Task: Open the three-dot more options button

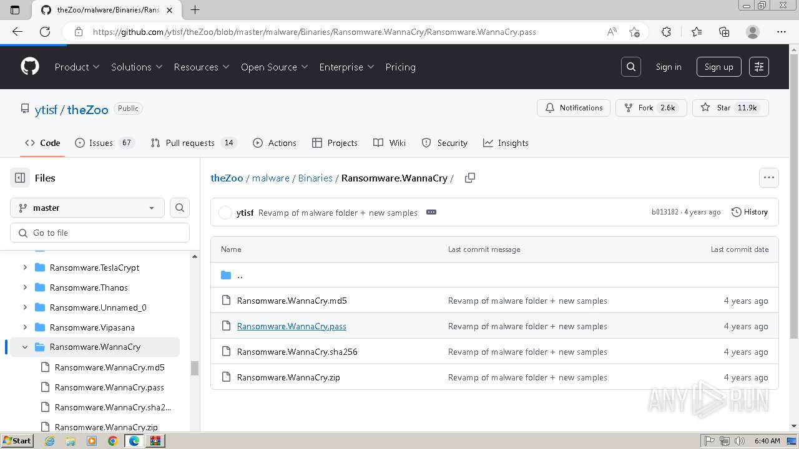Action: 768,178
